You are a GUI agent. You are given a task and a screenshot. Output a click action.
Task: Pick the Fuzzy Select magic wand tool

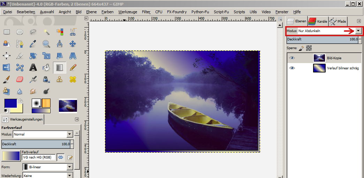click(46, 32)
